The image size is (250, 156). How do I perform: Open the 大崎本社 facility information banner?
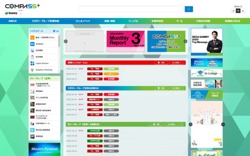(x=207, y=84)
